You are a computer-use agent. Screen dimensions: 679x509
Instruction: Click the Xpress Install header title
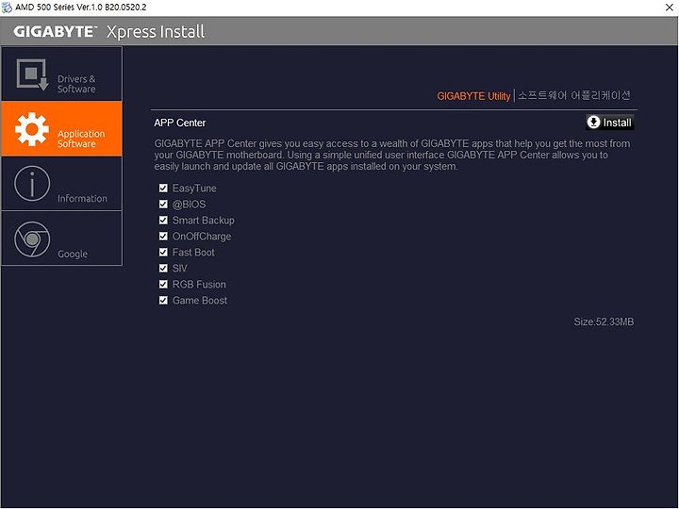(156, 32)
